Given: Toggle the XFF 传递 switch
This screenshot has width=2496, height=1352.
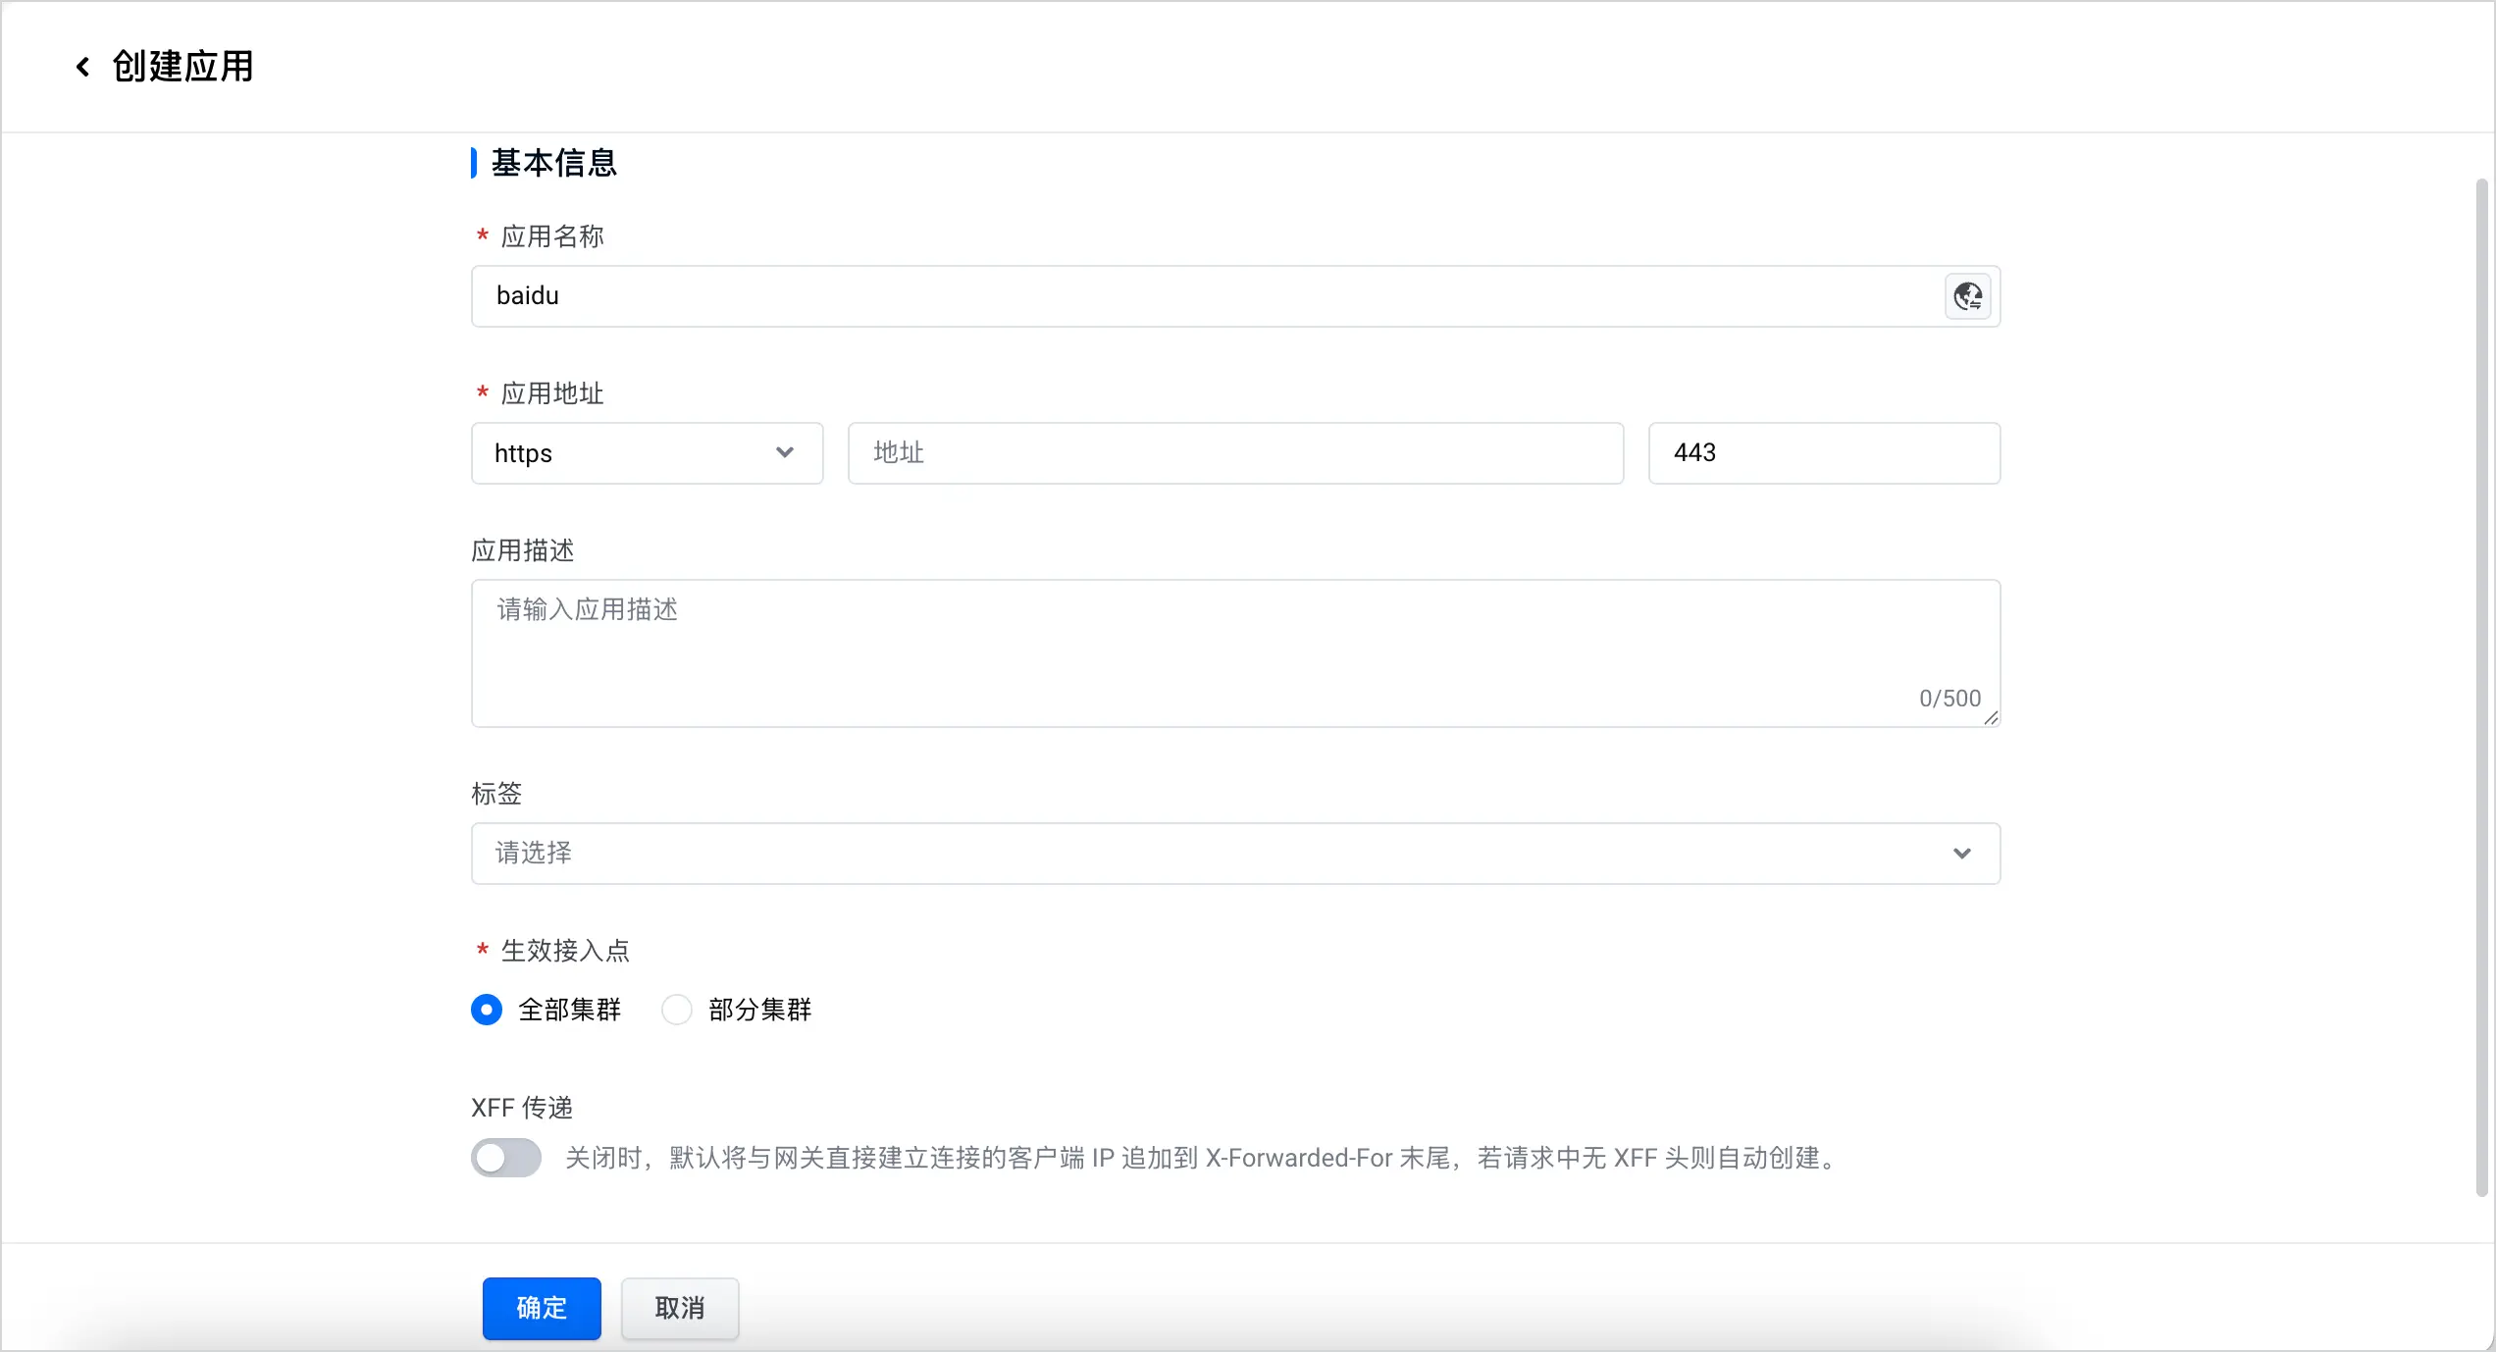Looking at the screenshot, I should 506,1158.
